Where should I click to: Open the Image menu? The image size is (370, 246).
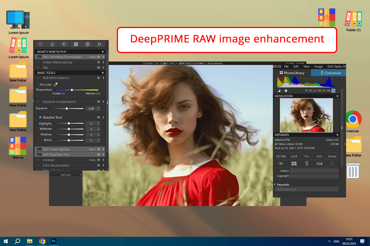tap(318, 66)
